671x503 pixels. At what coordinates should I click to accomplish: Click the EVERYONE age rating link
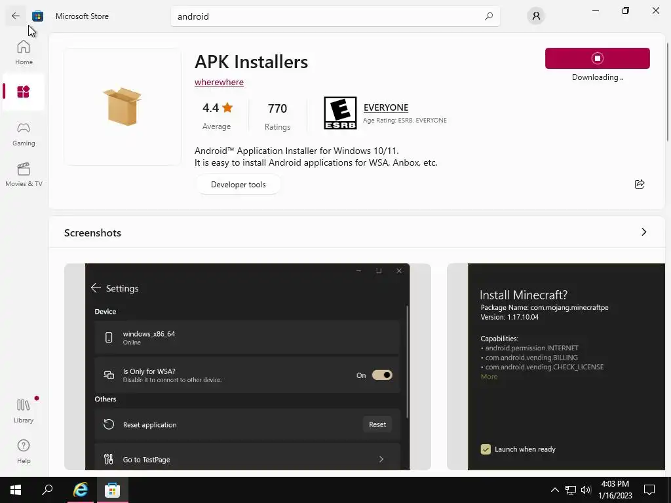coord(385,107)
